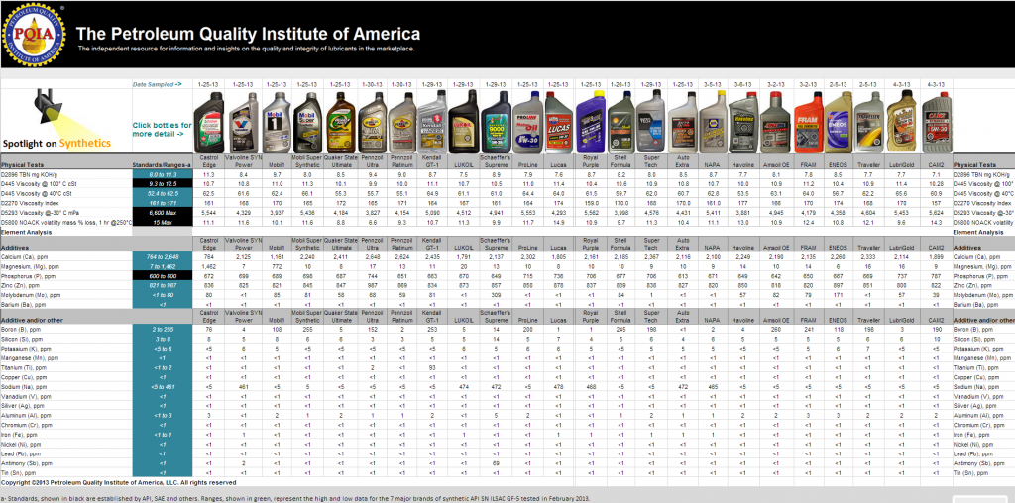Open the Kendall GT-1 bottle details
1015x503 pixels.
[x=432, y=122]
